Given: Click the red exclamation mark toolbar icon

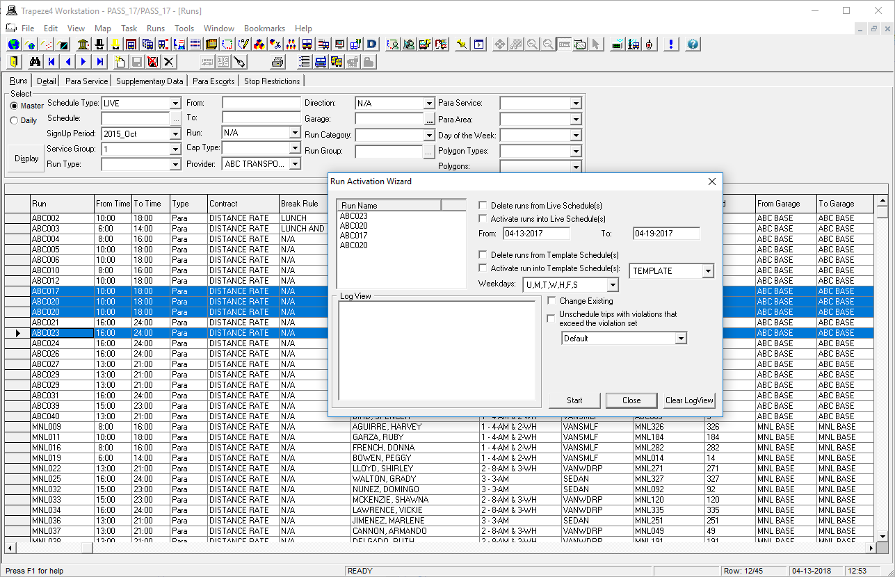Looking at the screenshot, I should point(672,44).
